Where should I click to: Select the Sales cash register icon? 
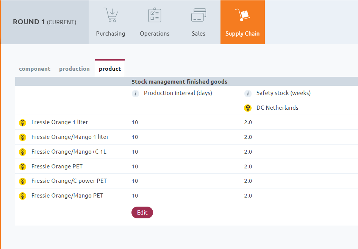coord(198,15)
